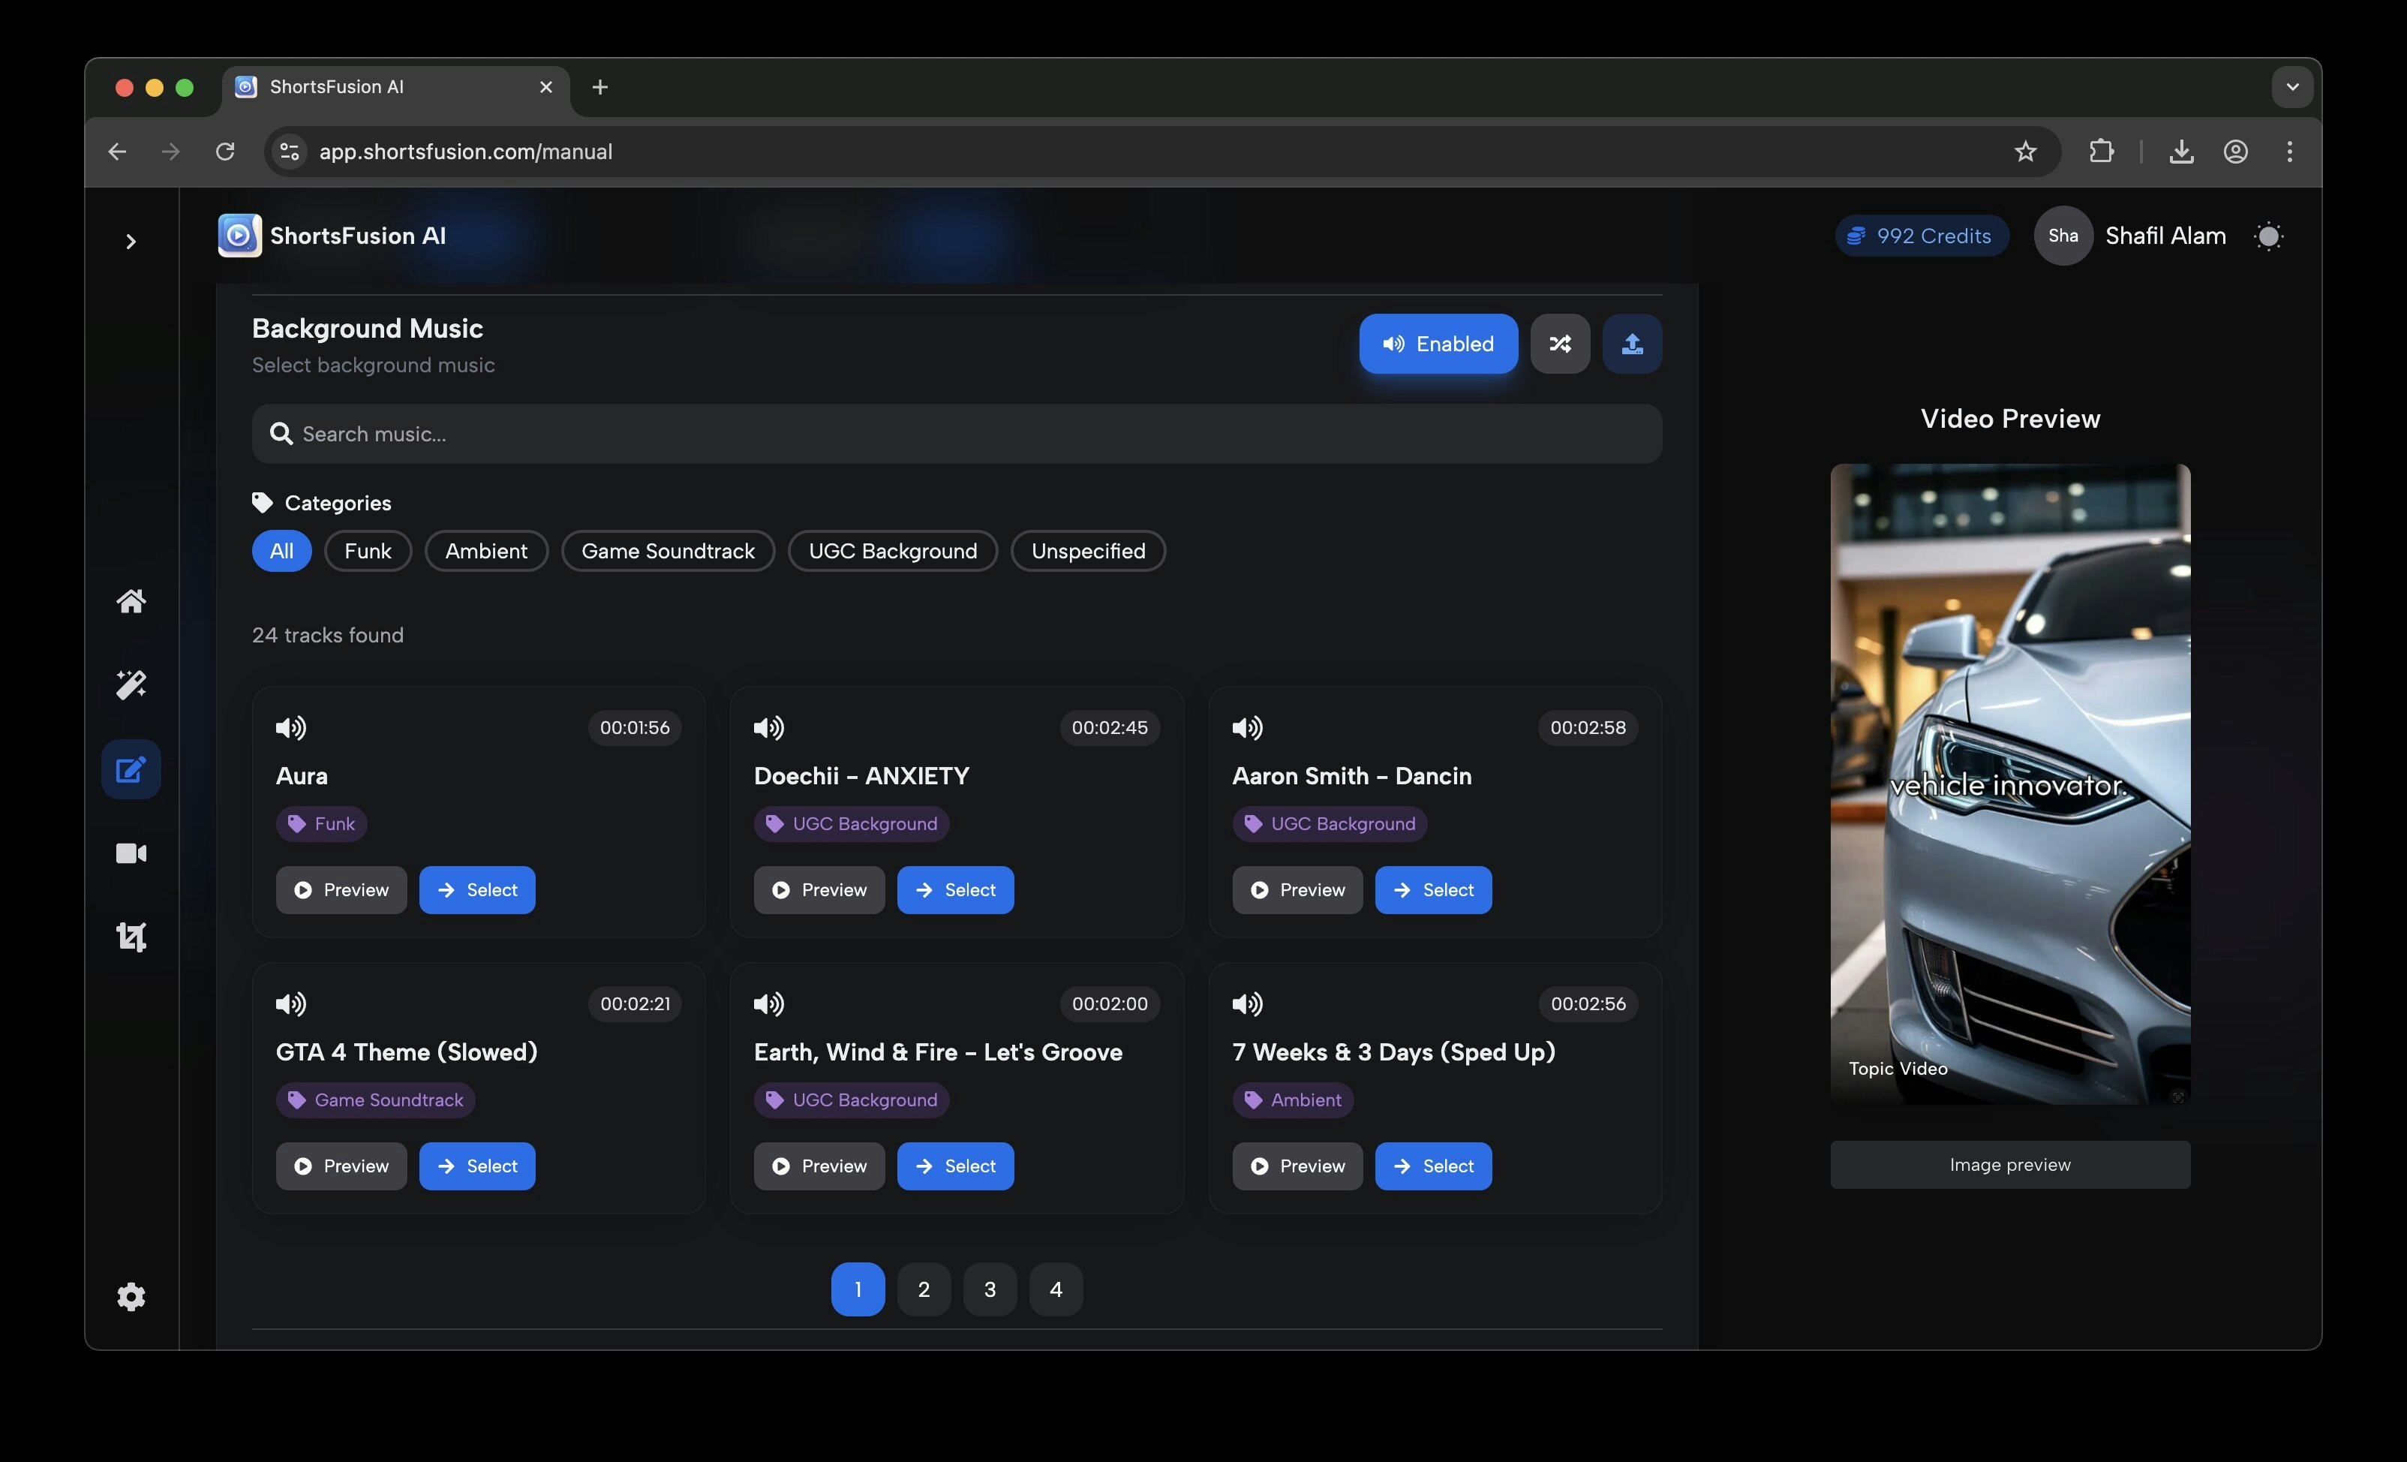Select the Doechii – ANXIETY track
The height and width of the screenshot is (1462, 2407).
point(954,890)
